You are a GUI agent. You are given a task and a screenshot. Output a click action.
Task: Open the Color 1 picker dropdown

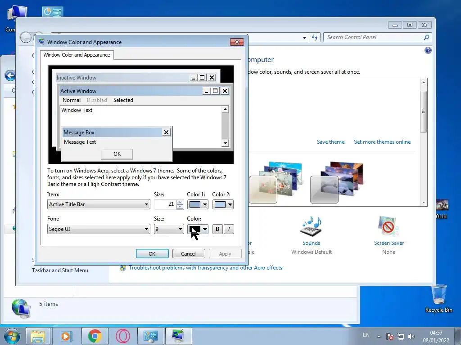pos(198,204)
